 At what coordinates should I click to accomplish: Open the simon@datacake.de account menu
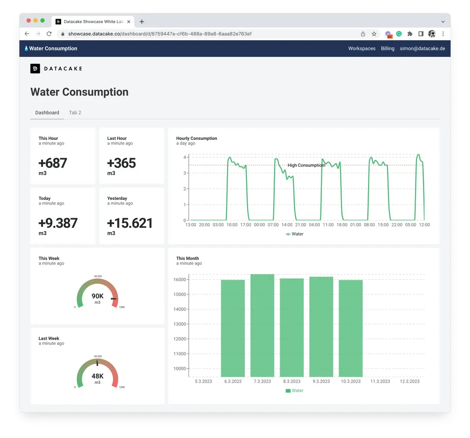(x=422, y=49)
